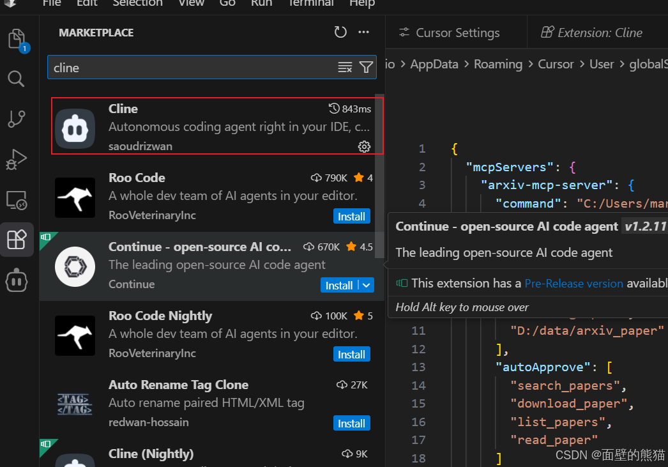
Task: Install Auto Rename Tag Clone extension
Action: tap(351, 424)
